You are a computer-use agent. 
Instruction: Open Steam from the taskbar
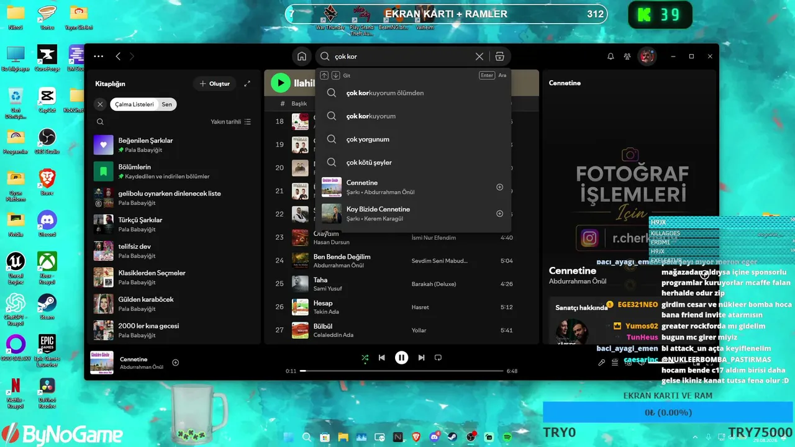pyautogui.click(x=452, y=438)
